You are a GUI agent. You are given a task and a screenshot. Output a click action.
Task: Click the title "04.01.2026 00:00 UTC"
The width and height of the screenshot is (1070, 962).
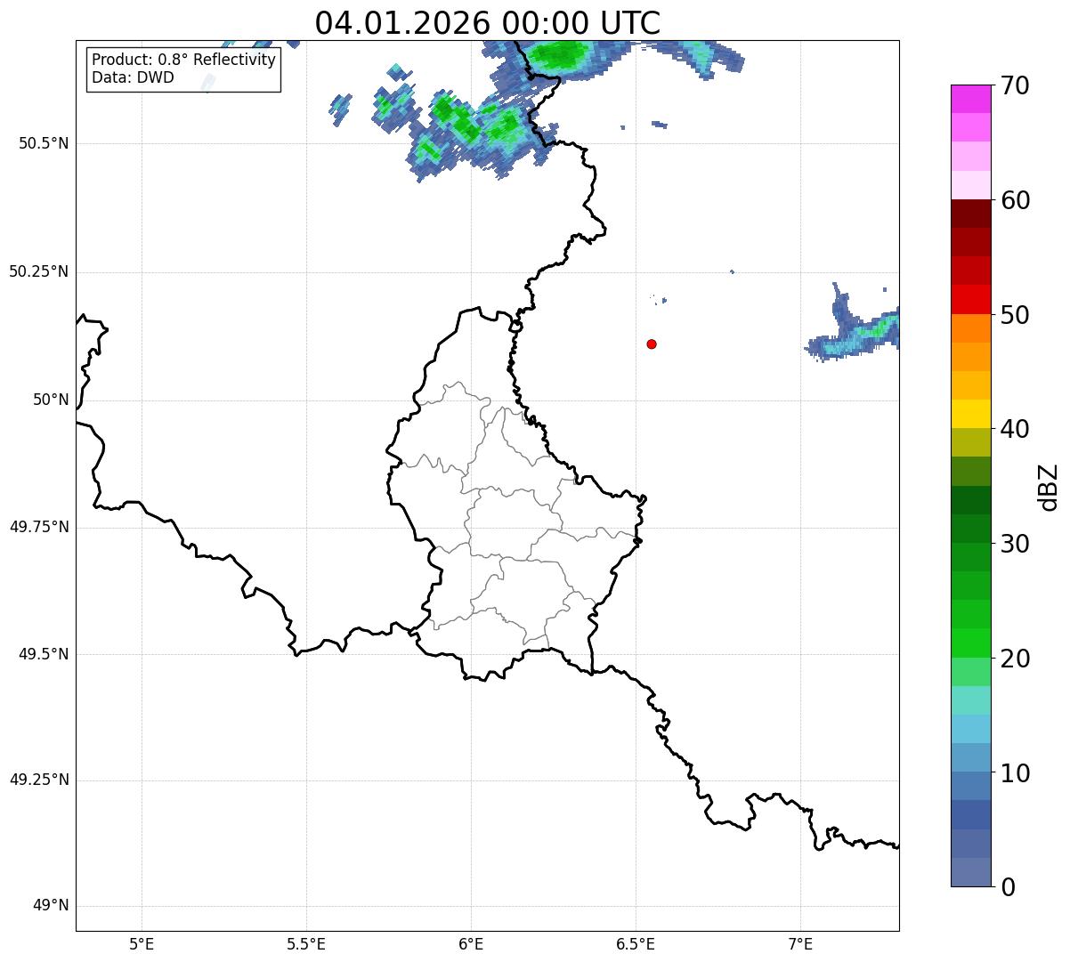pos(488,23)
